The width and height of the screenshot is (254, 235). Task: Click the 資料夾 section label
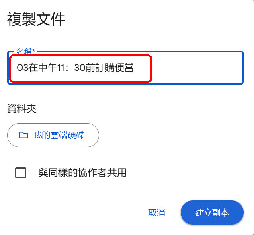pos(22,109)
